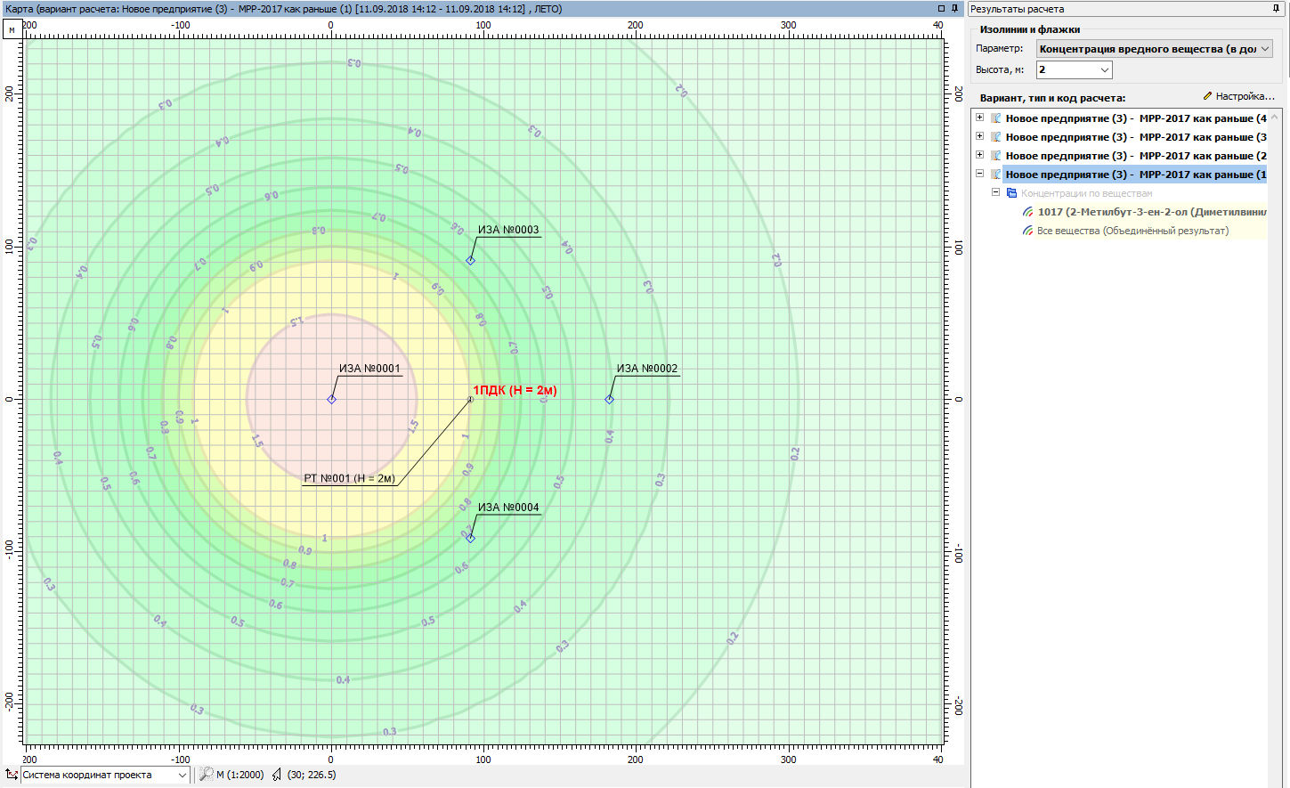The width and height of the screenshot is (1290, 788).
Task: Click the magnifier scale icon in status bar
Action: click(x=206, y=775)
